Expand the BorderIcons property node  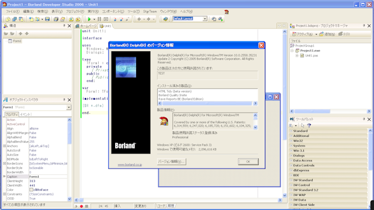4,163
